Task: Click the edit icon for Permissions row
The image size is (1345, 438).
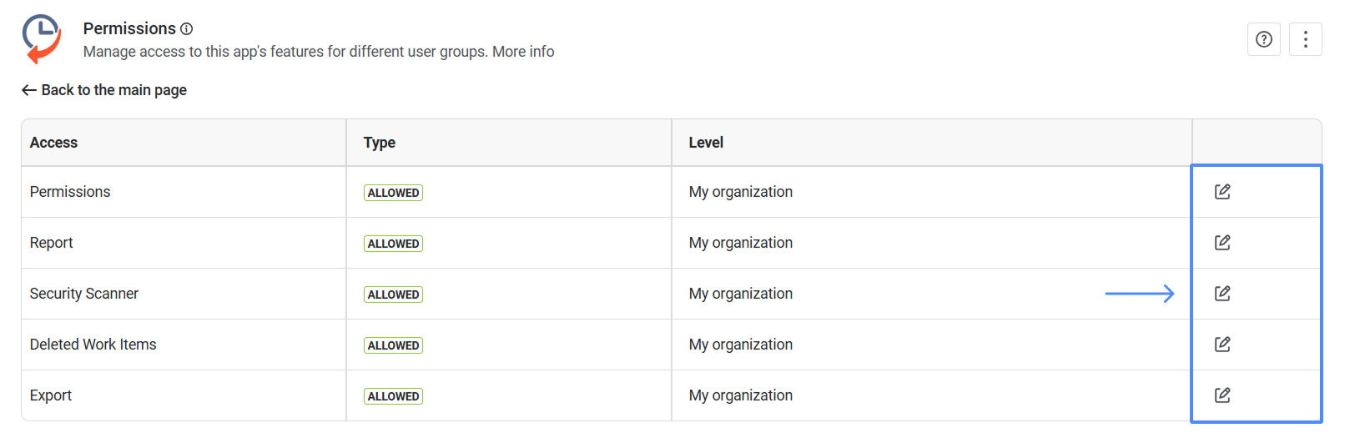Action: 1222,192
